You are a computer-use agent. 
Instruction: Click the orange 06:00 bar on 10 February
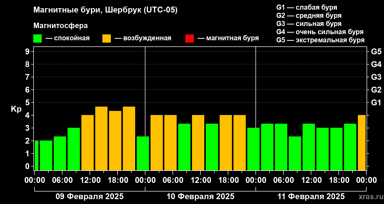170,143
